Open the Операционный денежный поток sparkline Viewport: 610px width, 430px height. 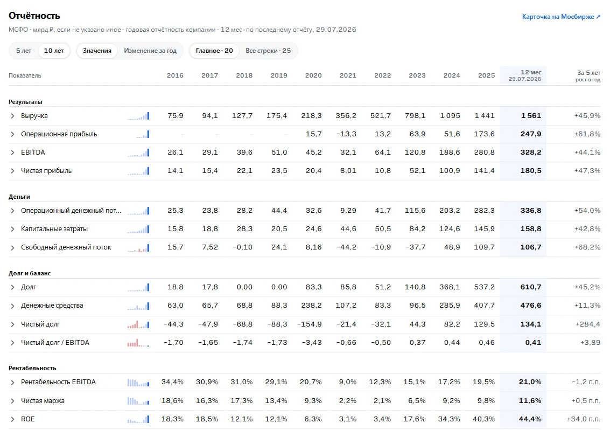coord(138,211)
